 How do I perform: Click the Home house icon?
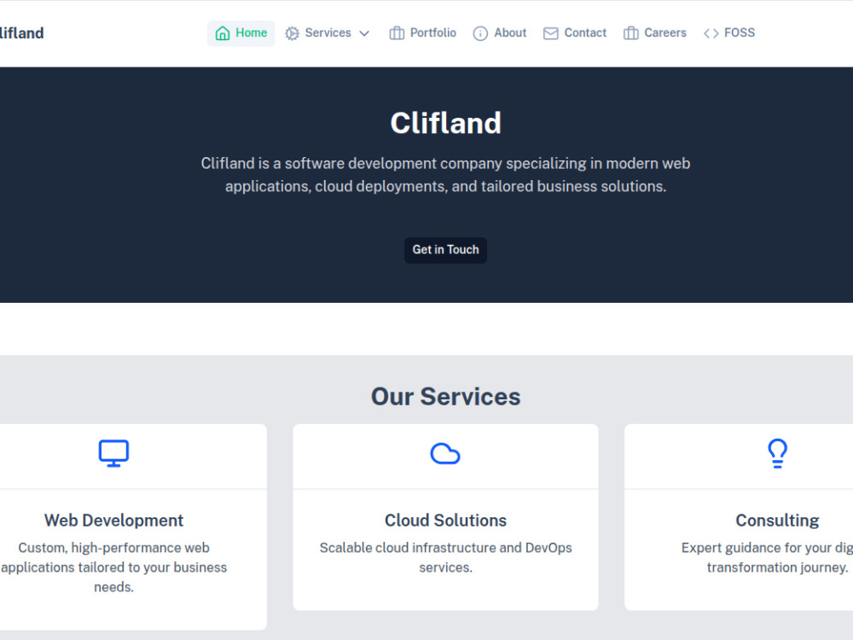coord(223,33)
